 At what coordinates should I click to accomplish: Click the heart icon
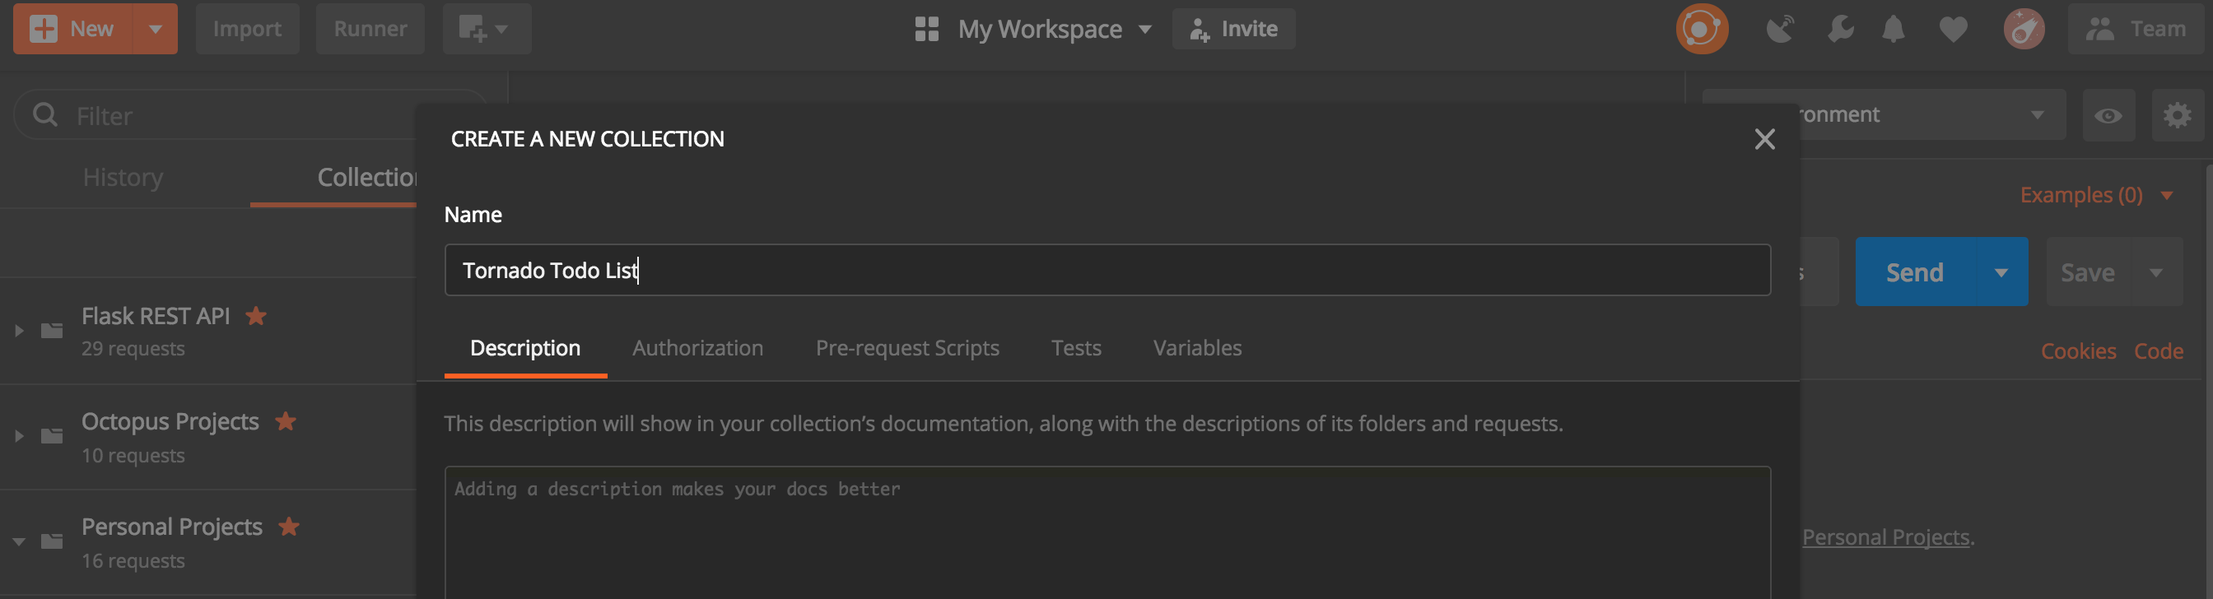[1953, 29]
